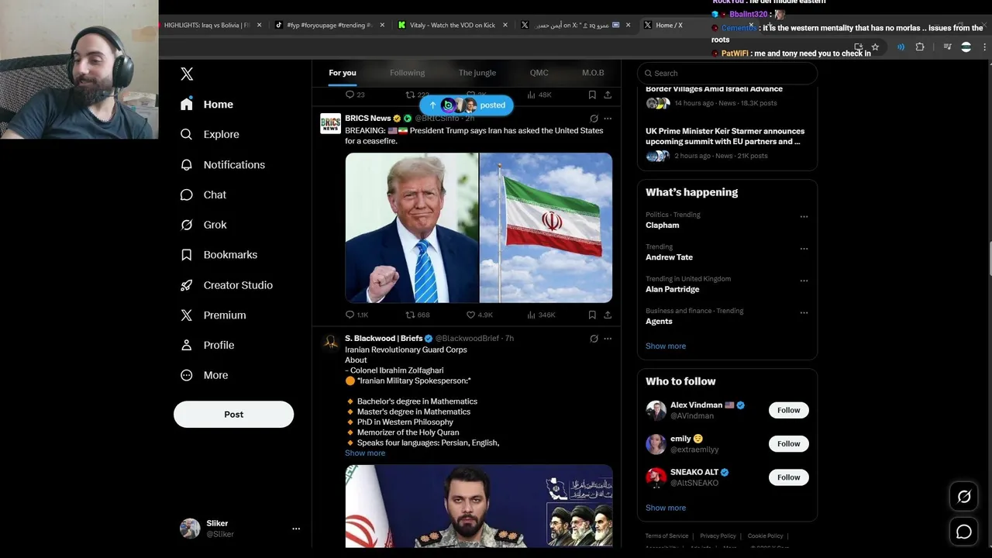Screen dimensions: 992x558
Task: Repost the BRICS News post
Action: (418, 315)
